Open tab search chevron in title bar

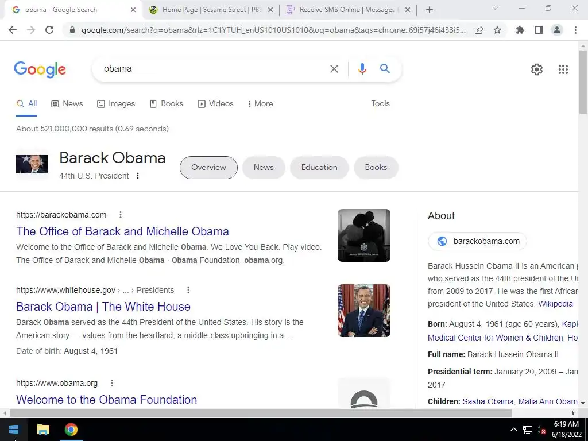click(496, 8)
